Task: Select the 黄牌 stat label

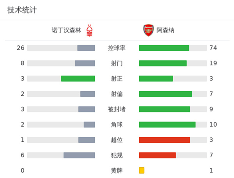Action: (117, 170)
